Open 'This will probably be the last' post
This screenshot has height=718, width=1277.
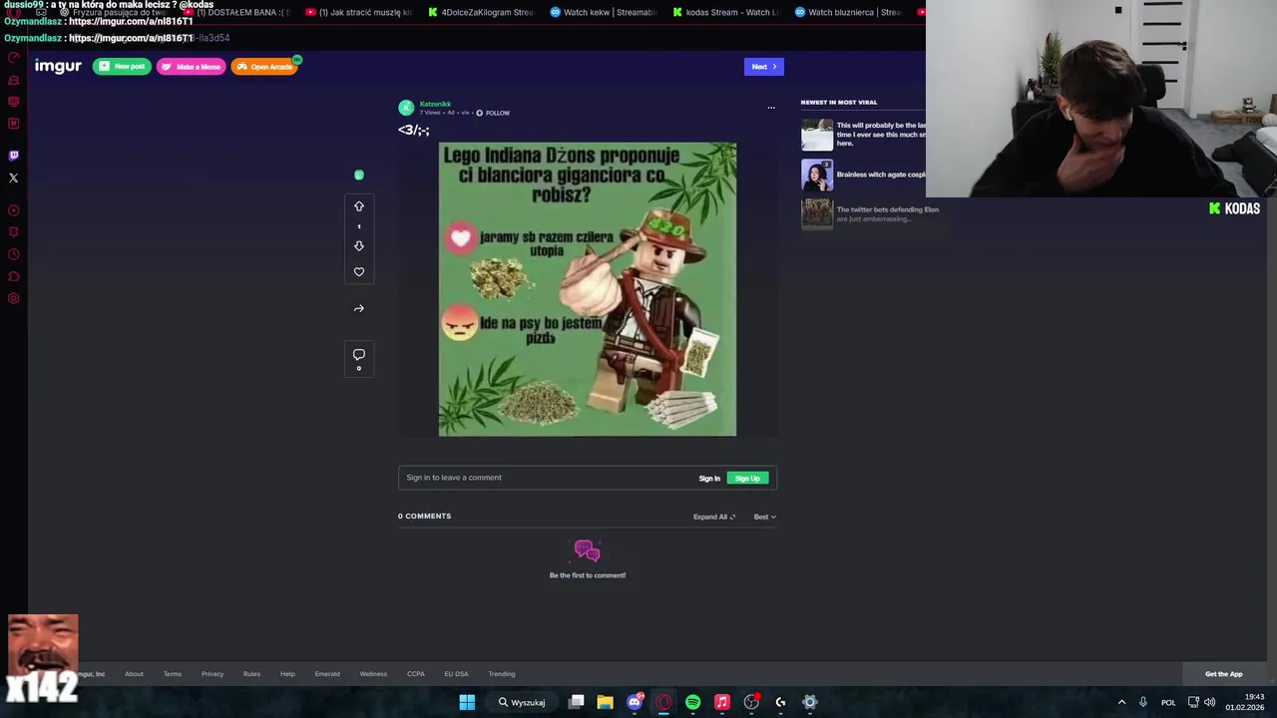coord(863,135)
